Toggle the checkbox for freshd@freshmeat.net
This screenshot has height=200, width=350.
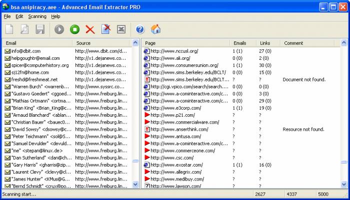(7, 79)
